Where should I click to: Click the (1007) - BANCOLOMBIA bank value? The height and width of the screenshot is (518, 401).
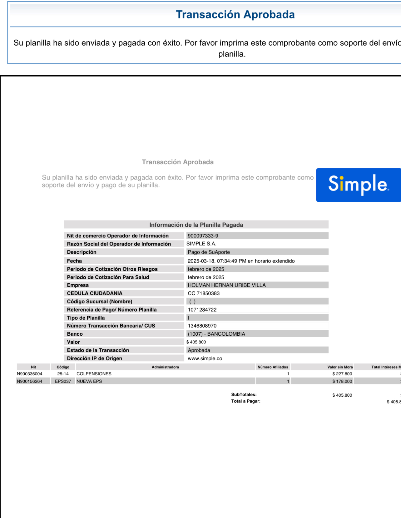(216, 334)
